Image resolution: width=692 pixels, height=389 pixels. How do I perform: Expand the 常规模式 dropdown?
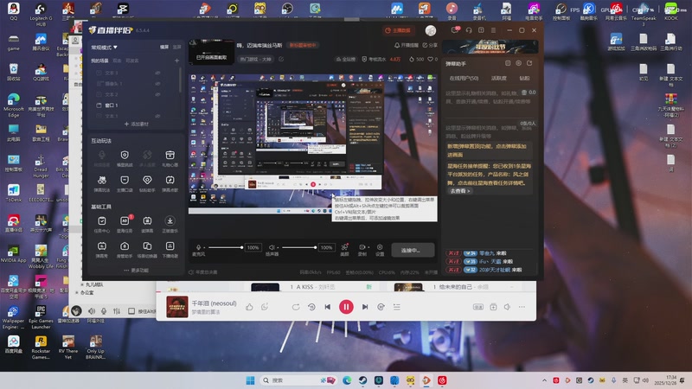pos(104,48)
